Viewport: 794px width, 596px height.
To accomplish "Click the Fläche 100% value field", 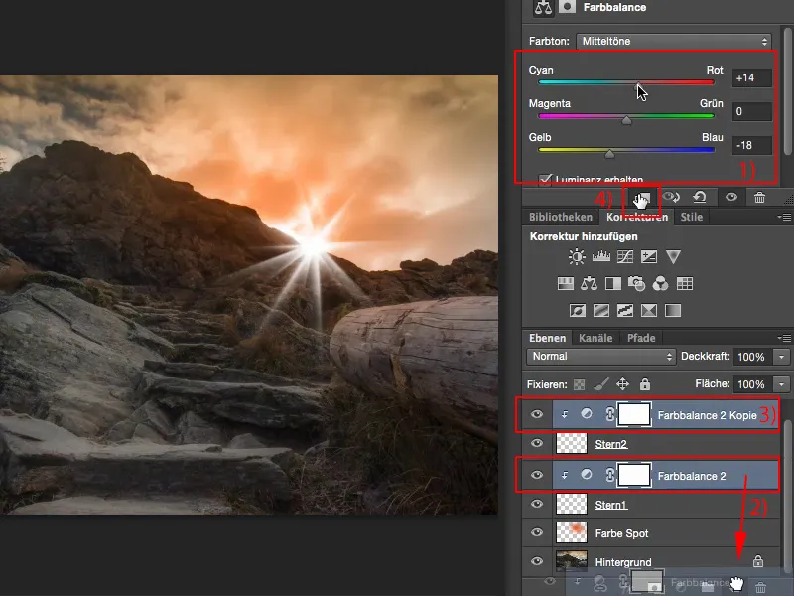I will point(752,384).
